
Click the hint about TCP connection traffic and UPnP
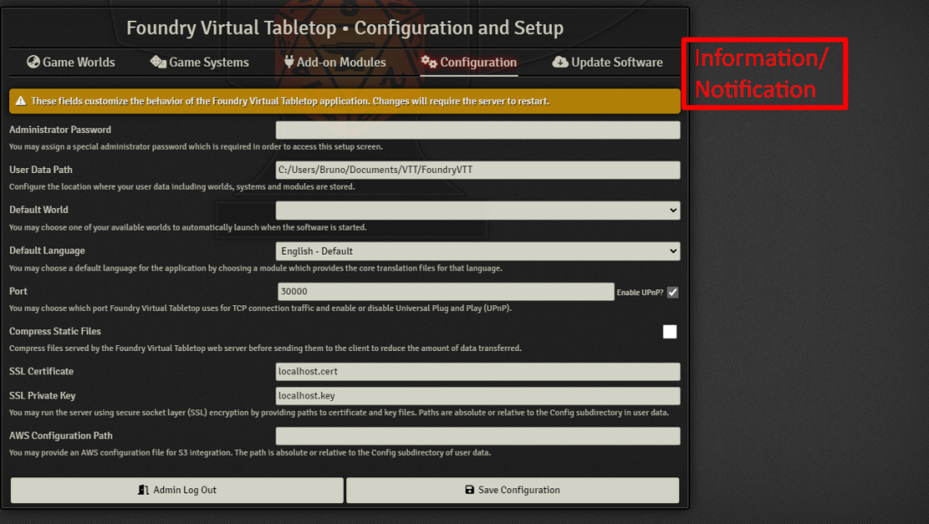pyautogui.click(x=260, y=309)
